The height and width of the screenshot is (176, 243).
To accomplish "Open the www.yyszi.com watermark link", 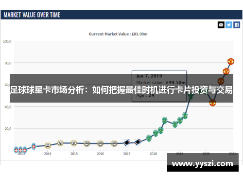I will [x=203, y=163].
